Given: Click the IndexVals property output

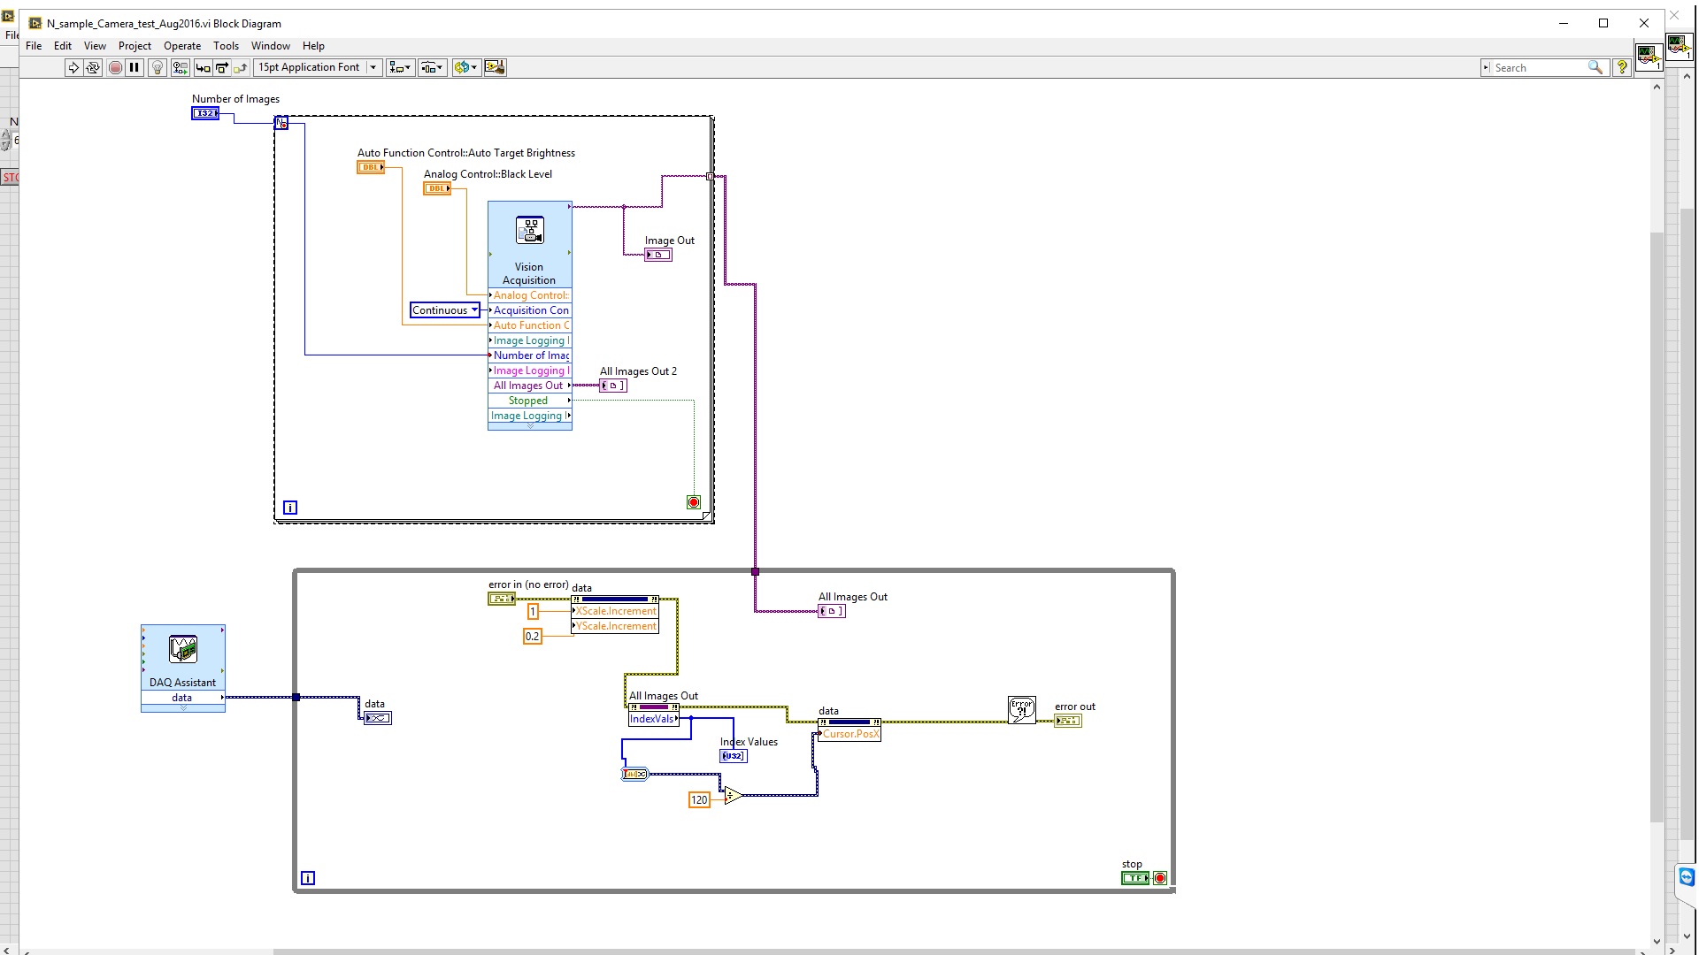Looking at the screenshot, I should [x=653, y=719].
